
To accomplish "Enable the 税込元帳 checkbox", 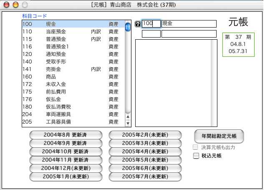I will tap(196, 156).
